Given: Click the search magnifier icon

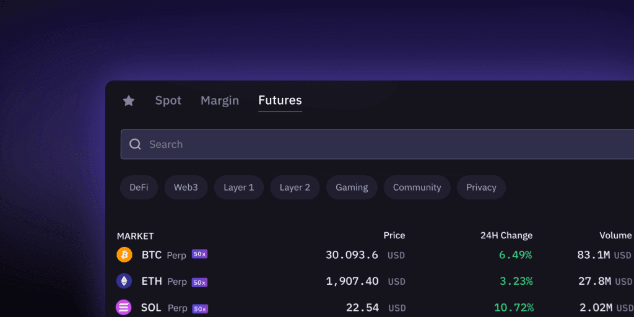Looking at the screenshot, I should (135, 144).
